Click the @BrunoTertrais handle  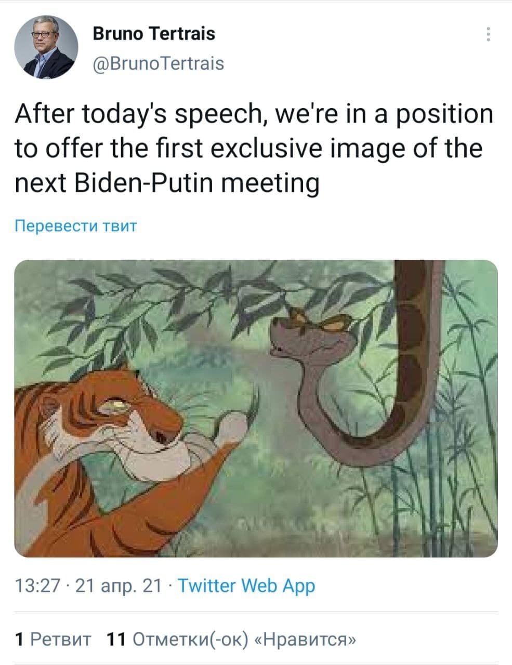(158, 63)
